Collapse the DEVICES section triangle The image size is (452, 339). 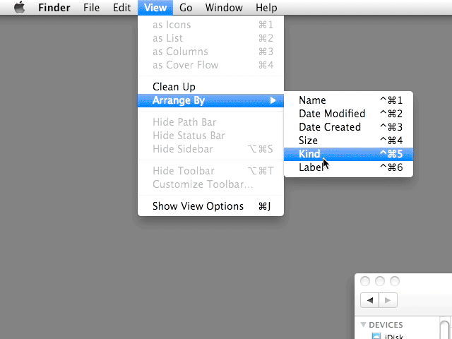click(x=363, y=325)
